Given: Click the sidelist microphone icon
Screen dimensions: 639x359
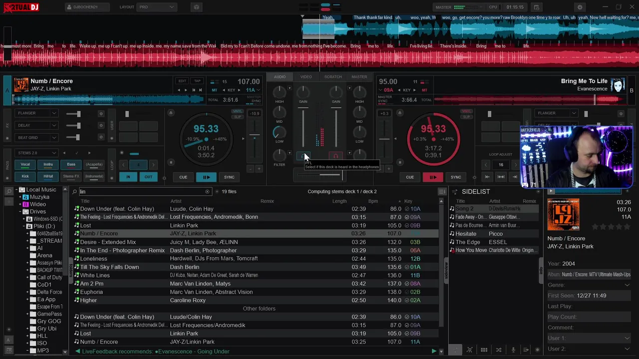Looking at the screenshot, I should point(513,350).
